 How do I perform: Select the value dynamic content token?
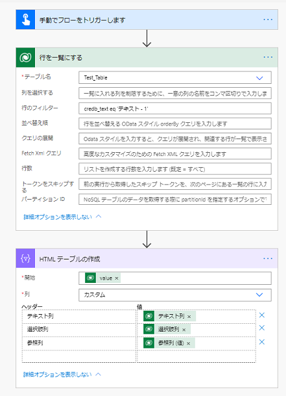point(103,278)
